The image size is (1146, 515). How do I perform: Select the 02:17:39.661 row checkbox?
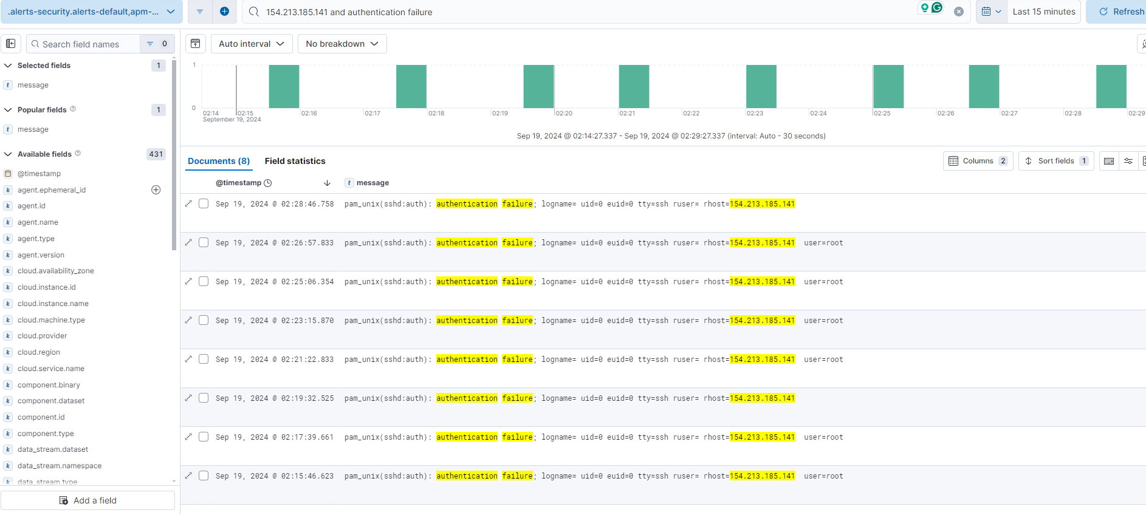[x=204, y=437]
